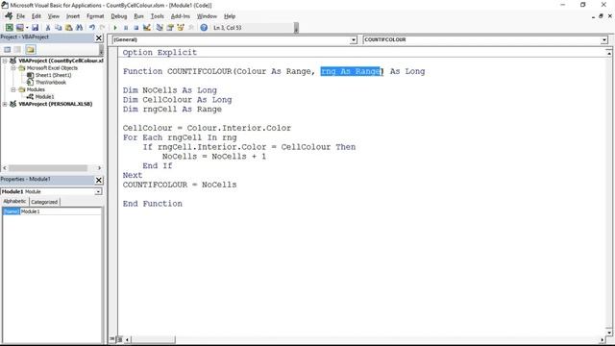Open the Add-Ins menu
The width and height of the screenshot is (615, 346).
180,16
